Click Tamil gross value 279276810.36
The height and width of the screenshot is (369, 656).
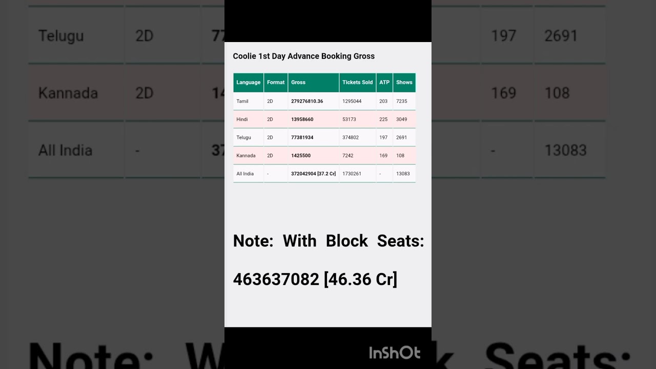(307, 101)
